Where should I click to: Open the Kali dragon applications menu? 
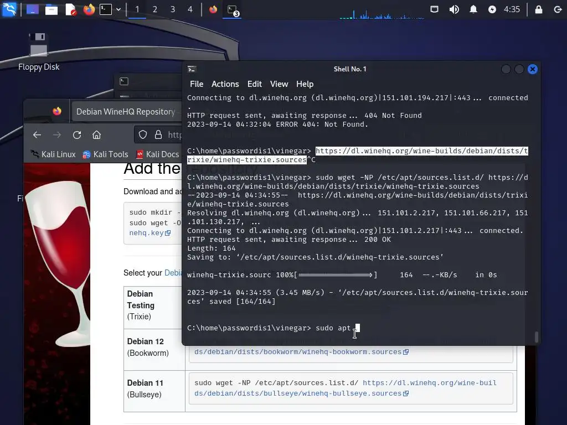9,9
